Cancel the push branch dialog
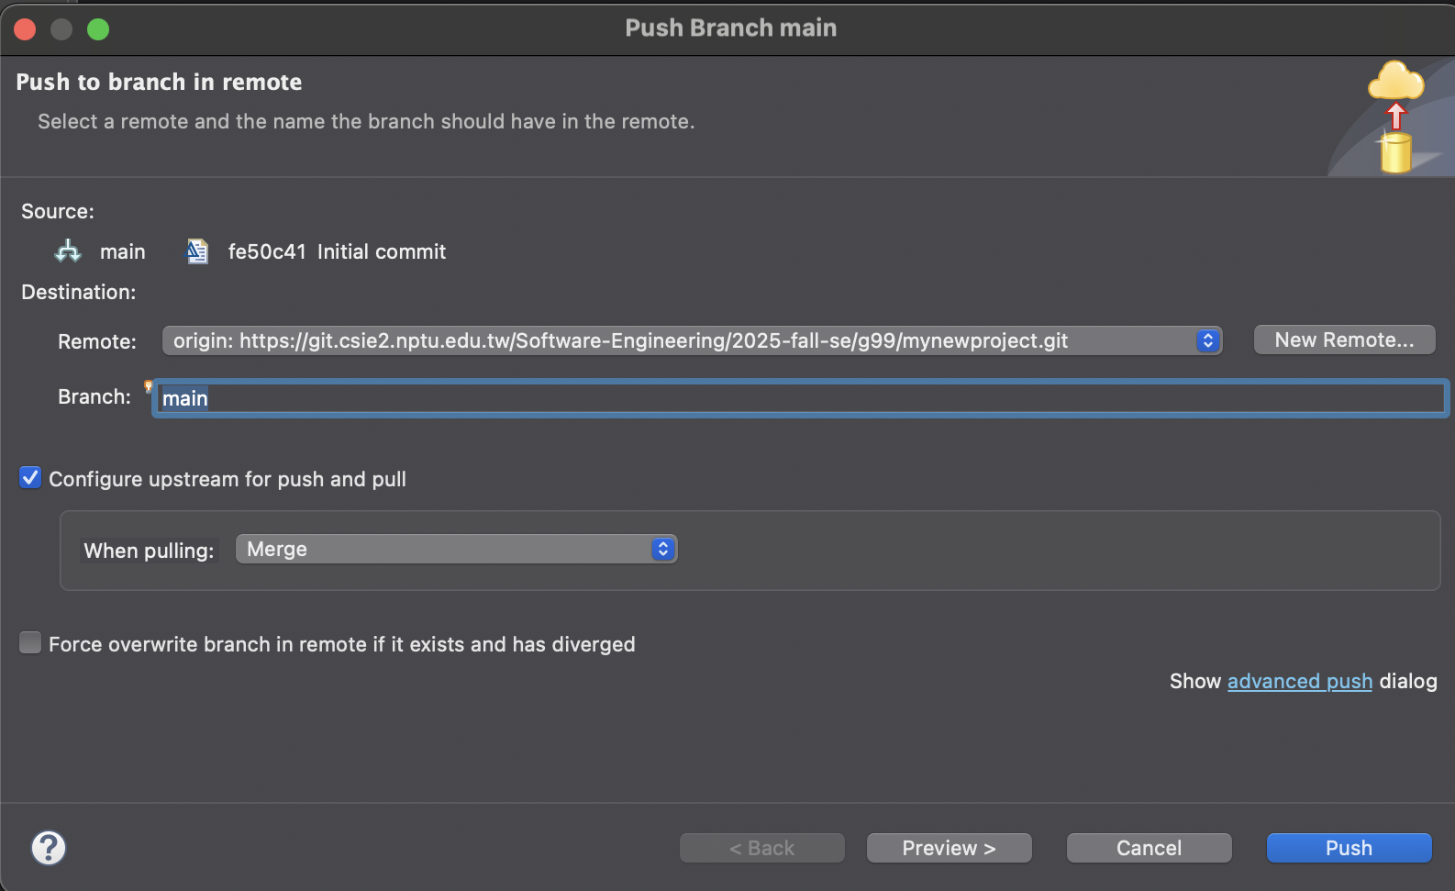1455x891 pixels. point(1149,848)
